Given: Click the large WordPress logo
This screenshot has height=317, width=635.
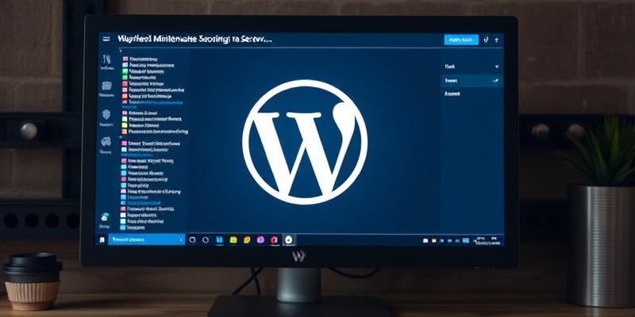Looking at the screenshot, I should [x=305, y=142].
